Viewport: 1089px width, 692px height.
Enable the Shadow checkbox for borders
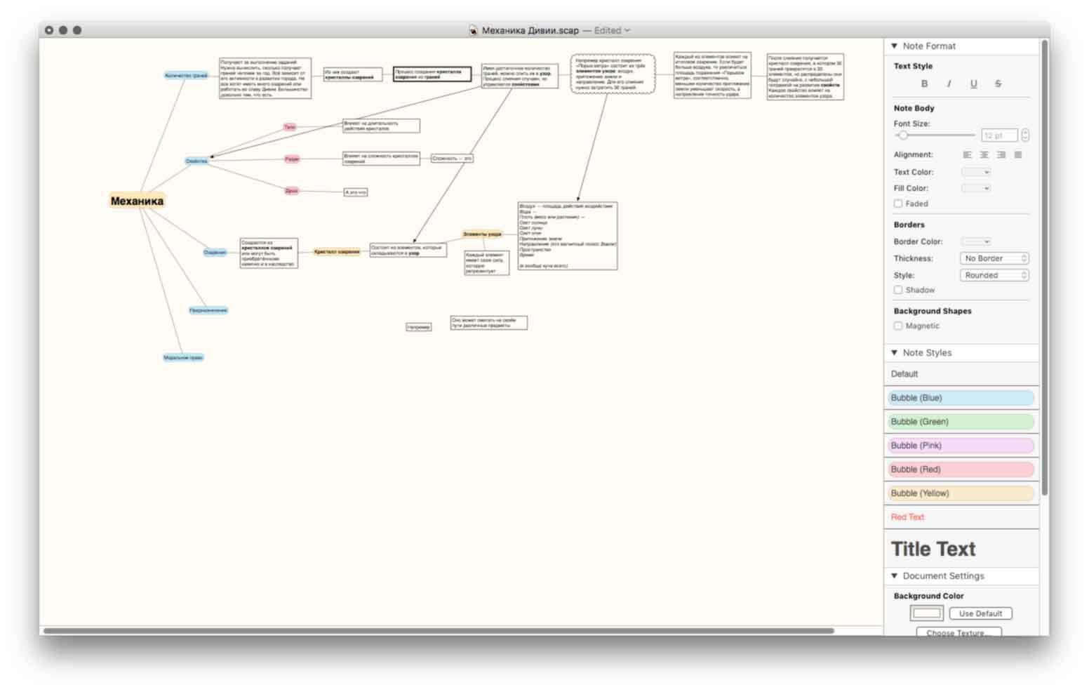coord(898,290)
